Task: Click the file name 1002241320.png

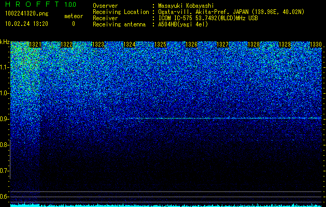Action: (27, 13)
